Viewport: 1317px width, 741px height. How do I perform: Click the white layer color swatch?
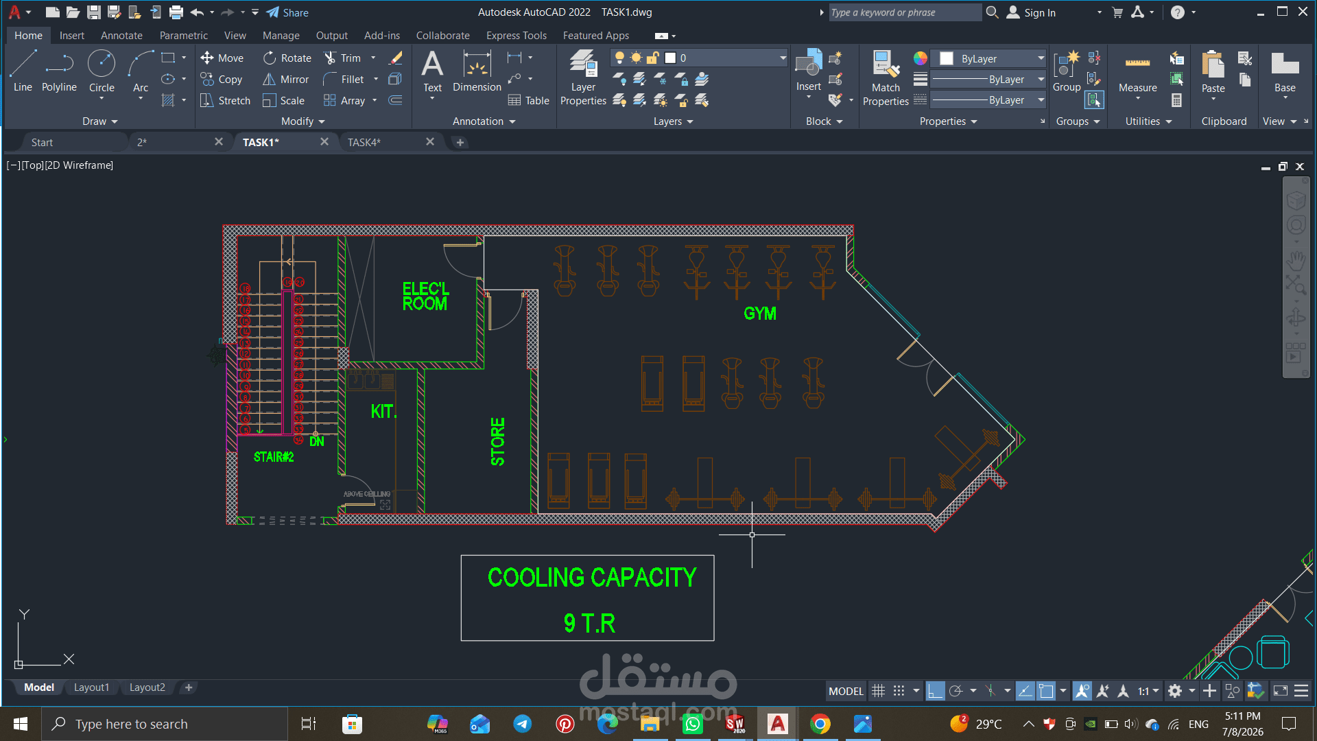pos(671,58)
